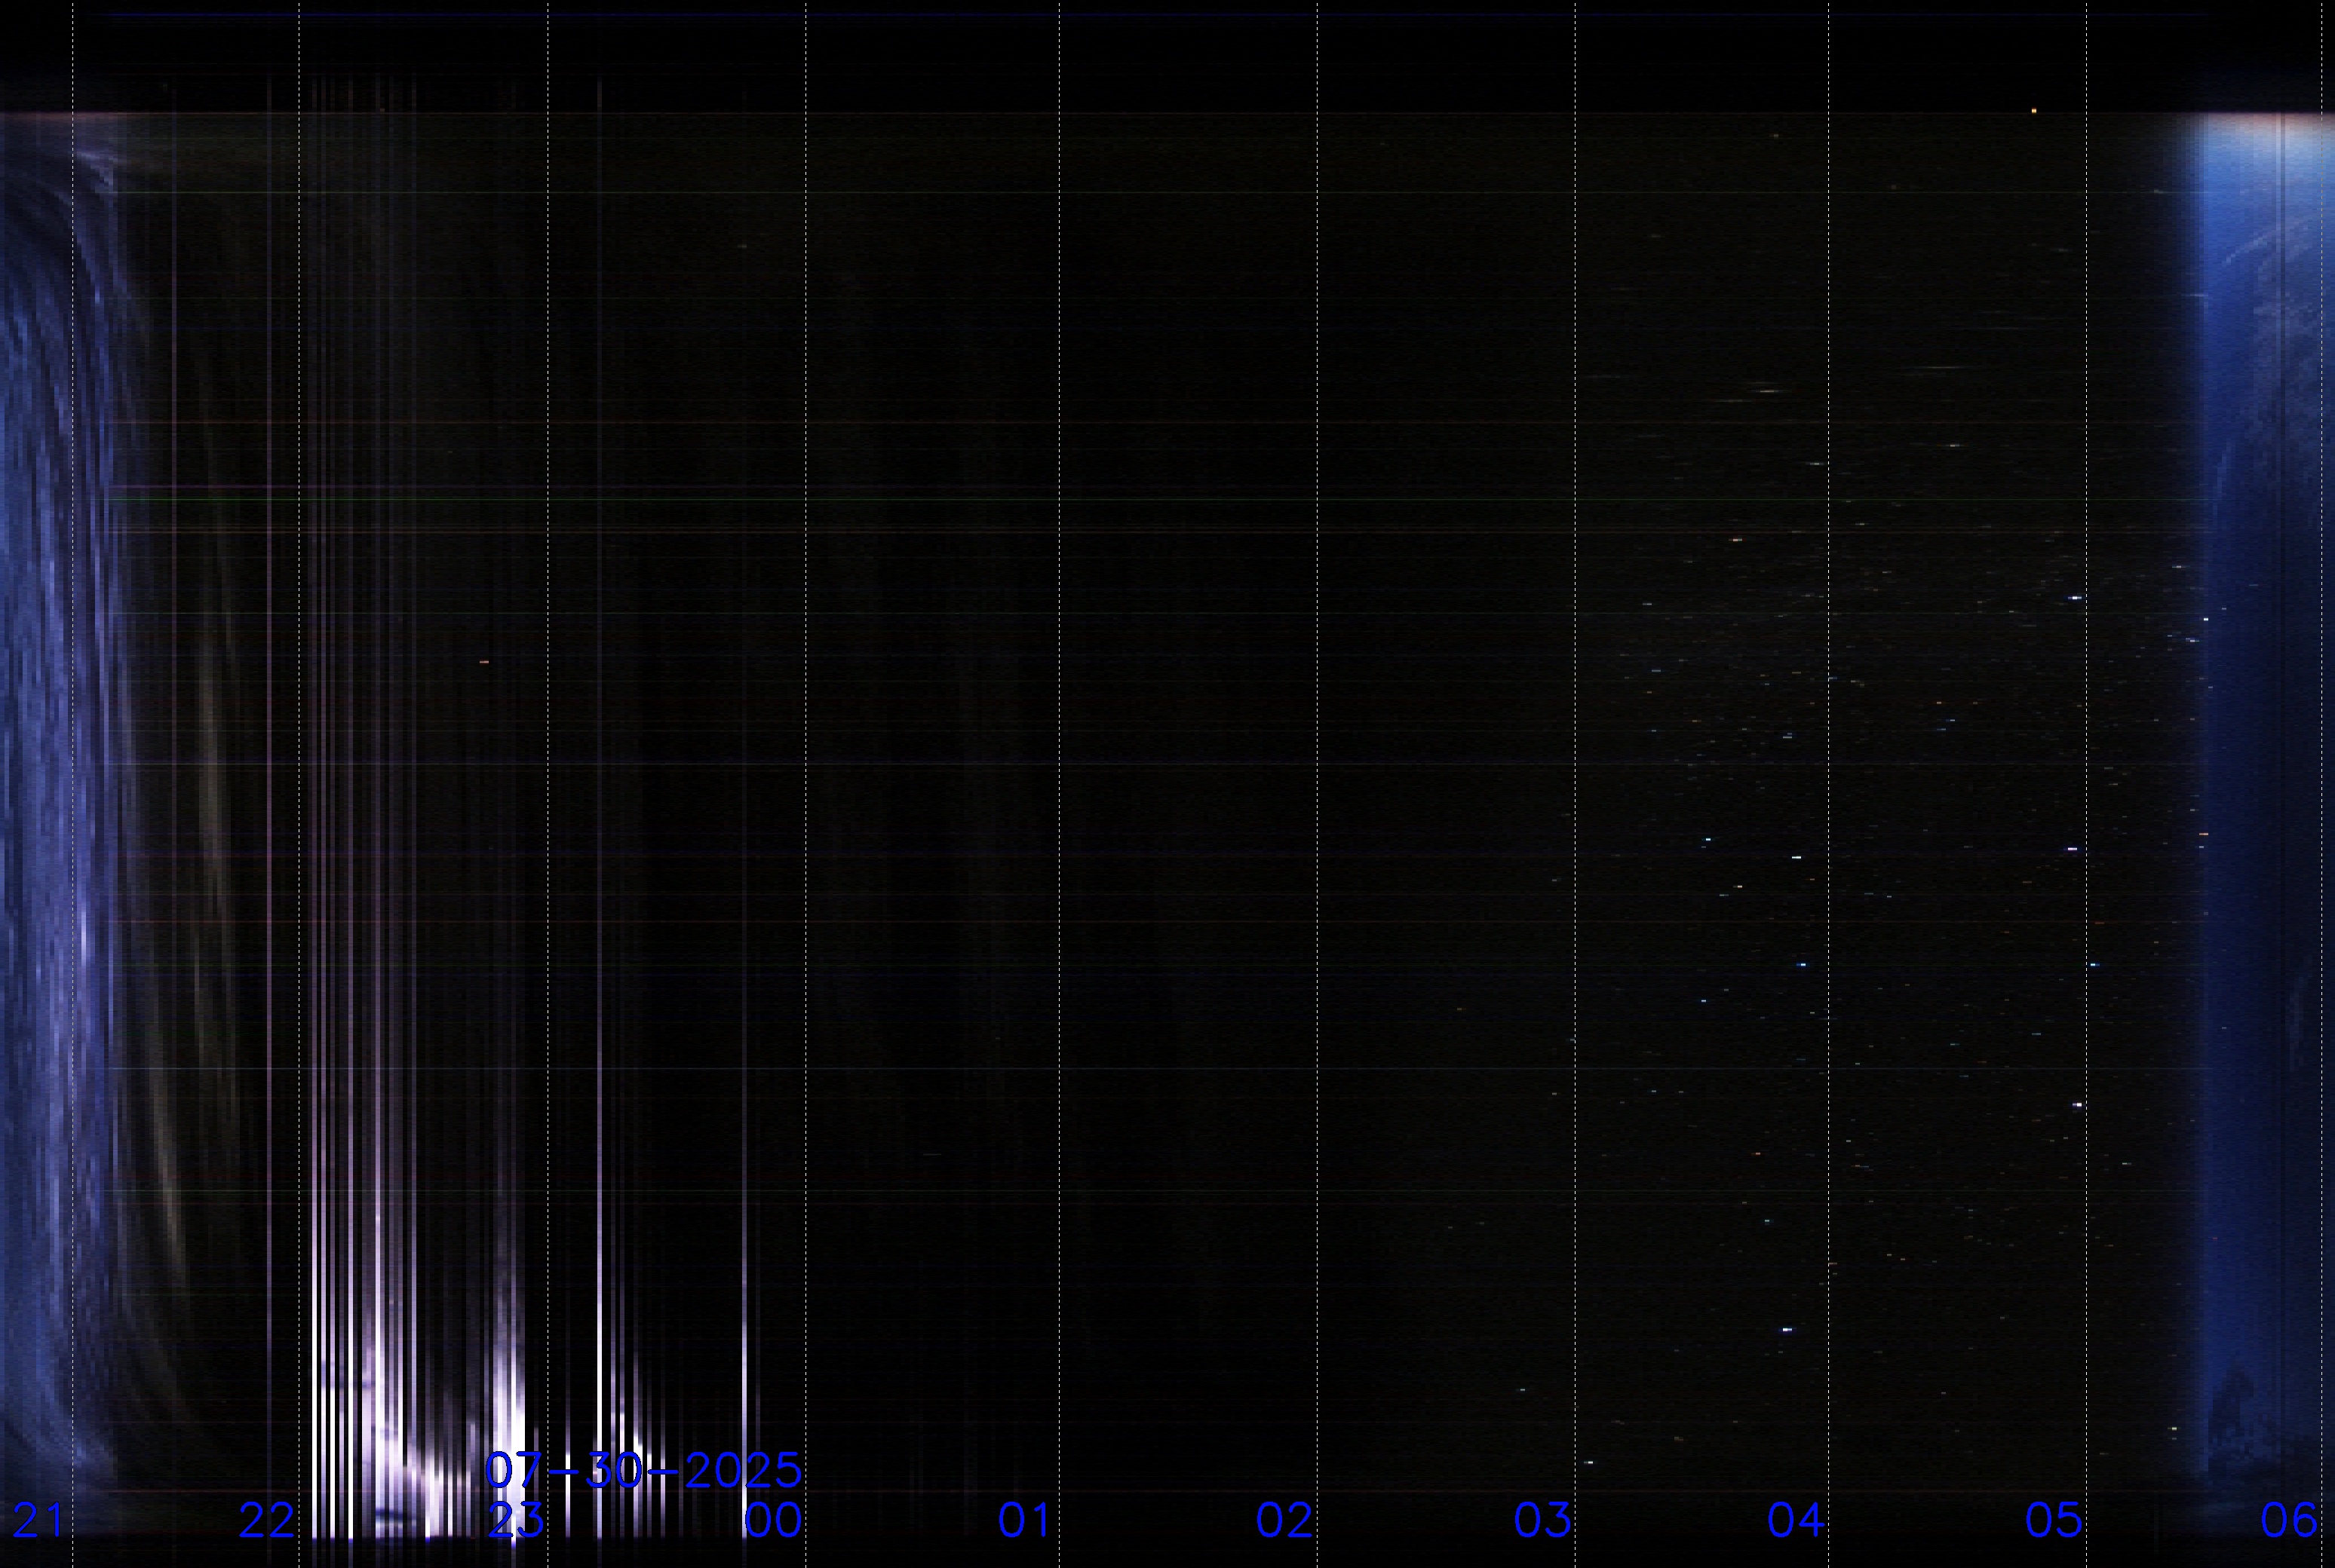
Task: Click the 22 hour label
Action: (x=267, y=1521)
